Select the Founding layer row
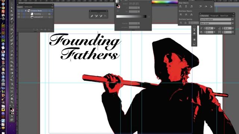The width and height of the screenshot is (239, 134). [x=35, y=14]
